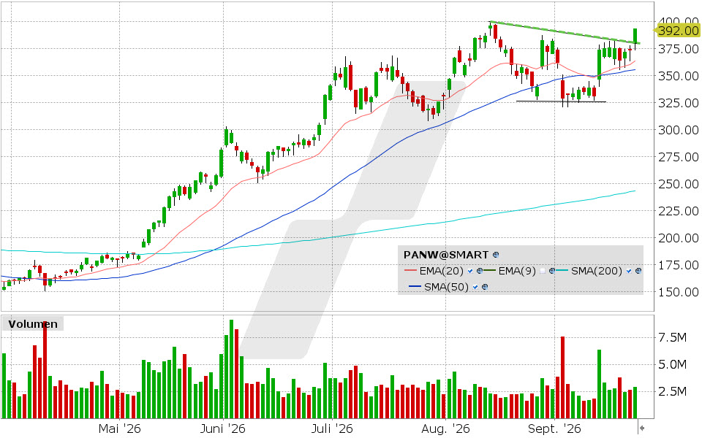This screenshot has height=438, width=702.
Task: Click the EMA(20) legend label
Action: pyautogui.click(x=442, y=271)
